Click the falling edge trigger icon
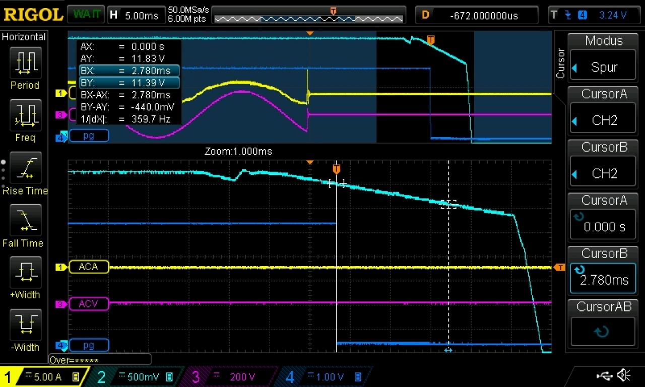The height and width of the screenshot is (387, 645). pos(568,15)
